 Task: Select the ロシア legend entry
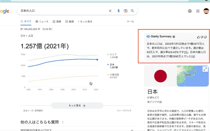(113, 56)
